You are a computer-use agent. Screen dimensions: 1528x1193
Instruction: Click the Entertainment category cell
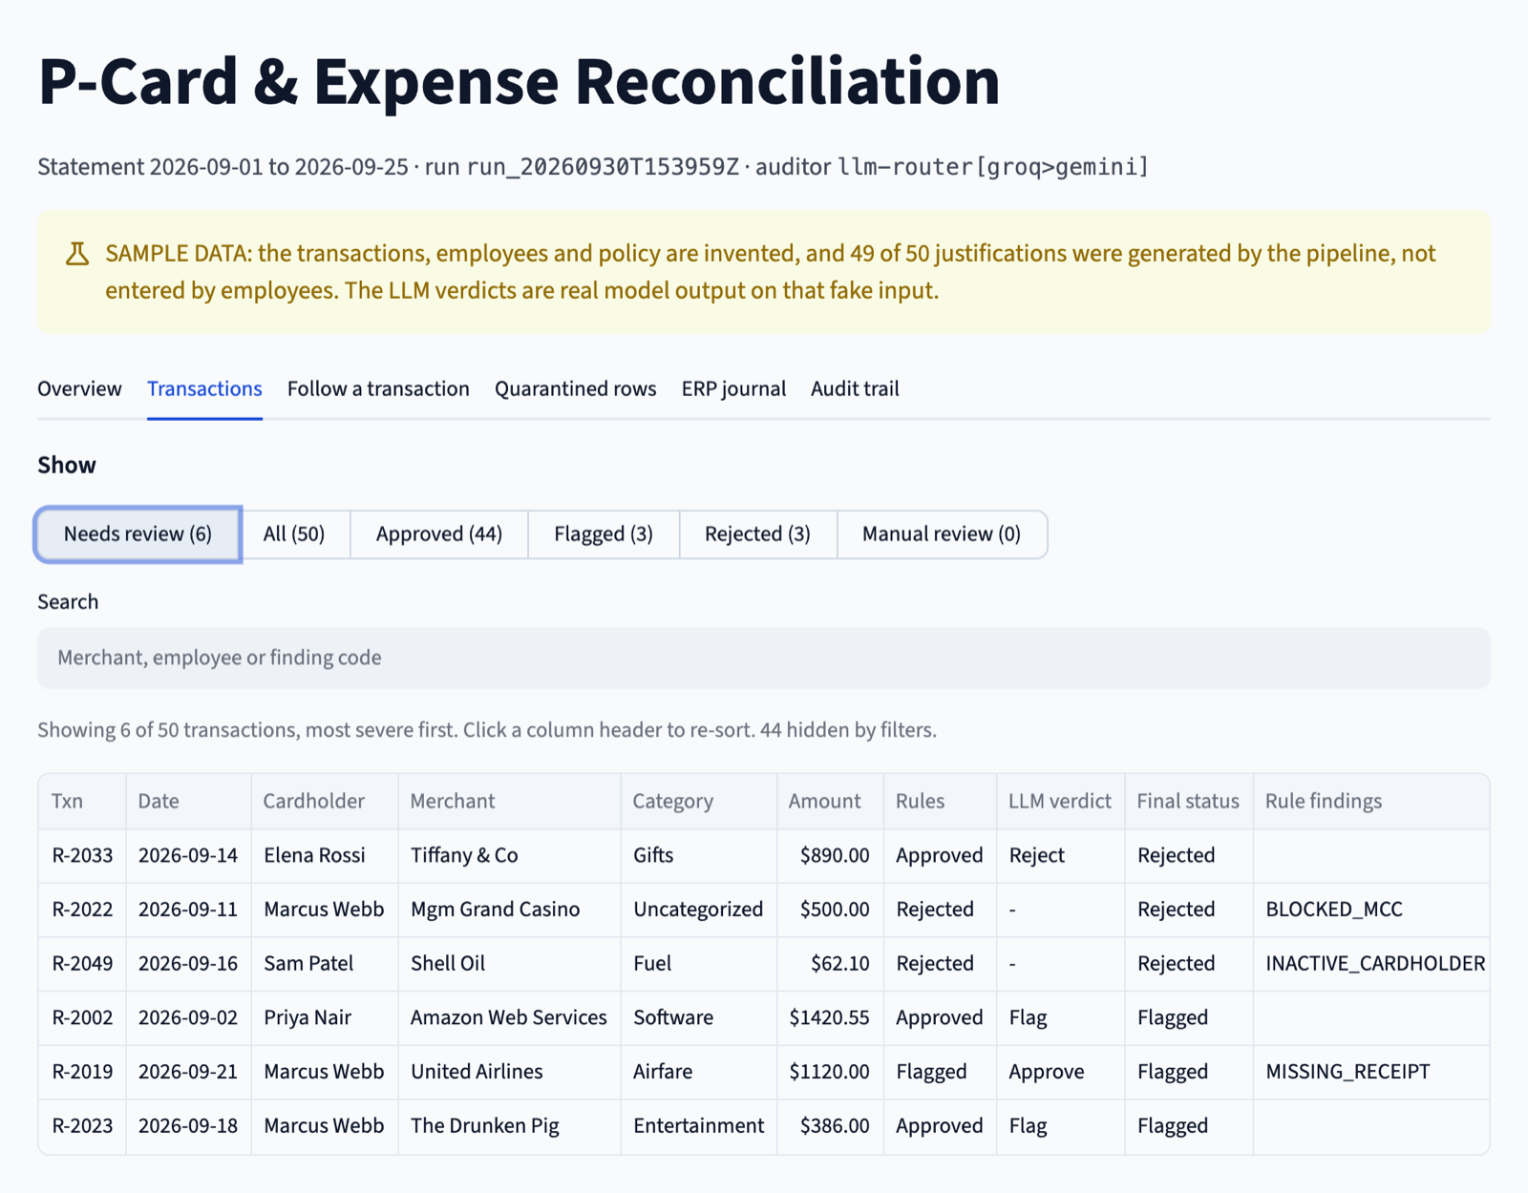tap(699, 1126)
